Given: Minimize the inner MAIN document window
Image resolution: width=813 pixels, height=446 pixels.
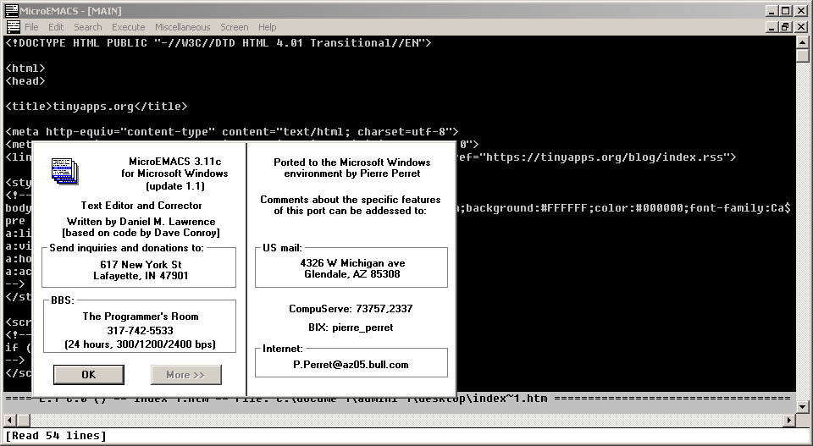Looking at the screenshot, I should tap(772, 27).
